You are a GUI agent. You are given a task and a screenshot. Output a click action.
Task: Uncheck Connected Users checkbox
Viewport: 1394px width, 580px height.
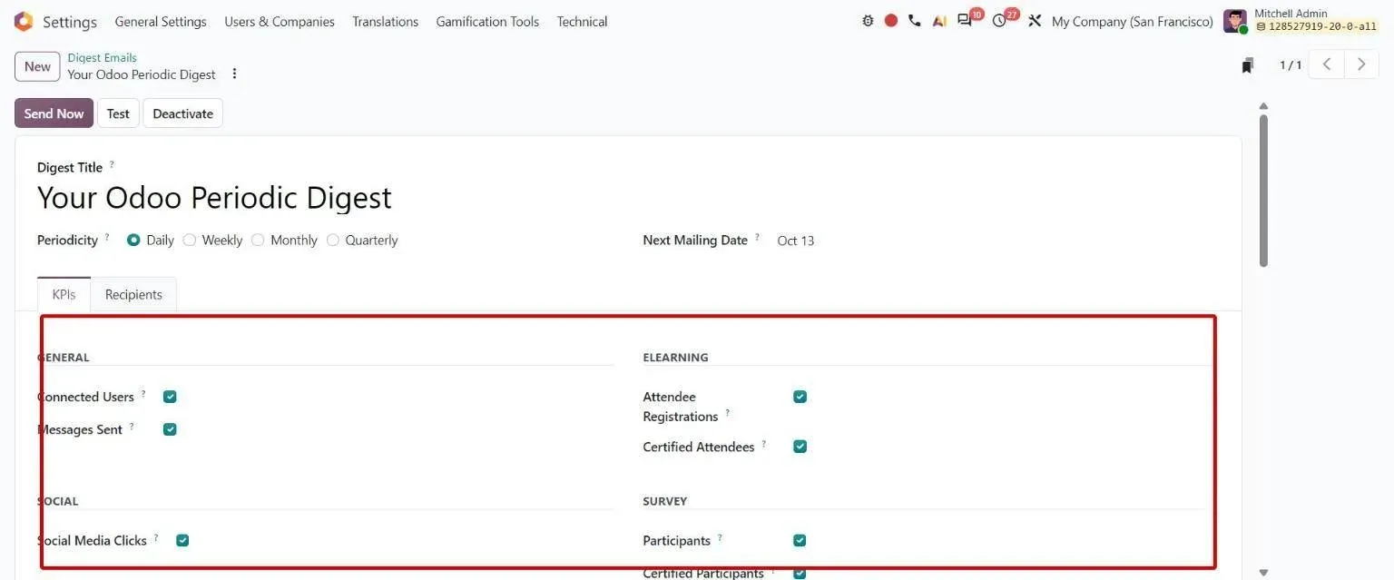click(170, 397)
